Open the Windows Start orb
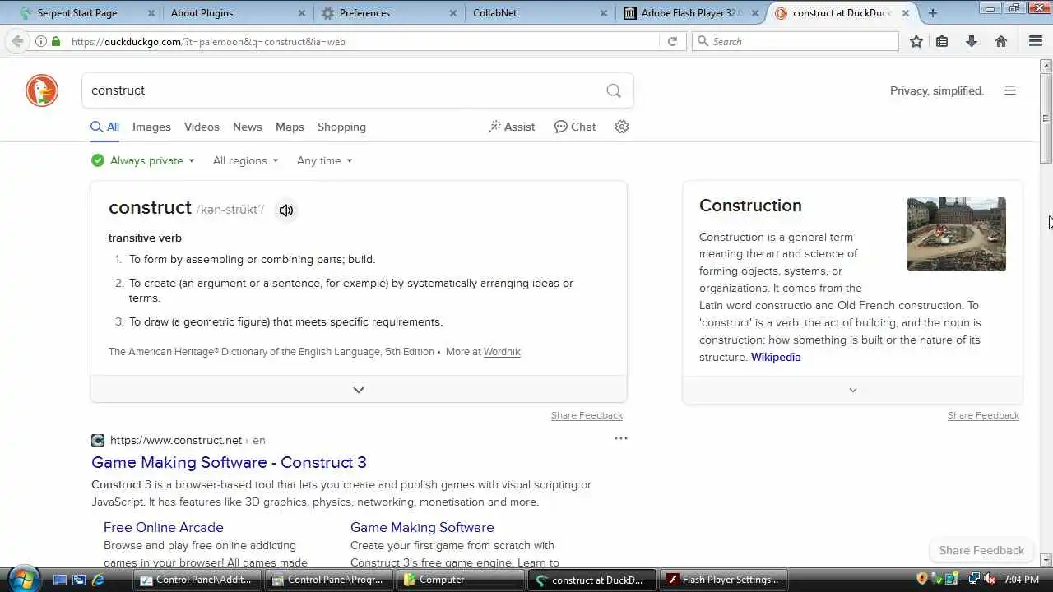The width and height of the screenshot is (1053, 592). pyautogui.click(x=23, y=578)
